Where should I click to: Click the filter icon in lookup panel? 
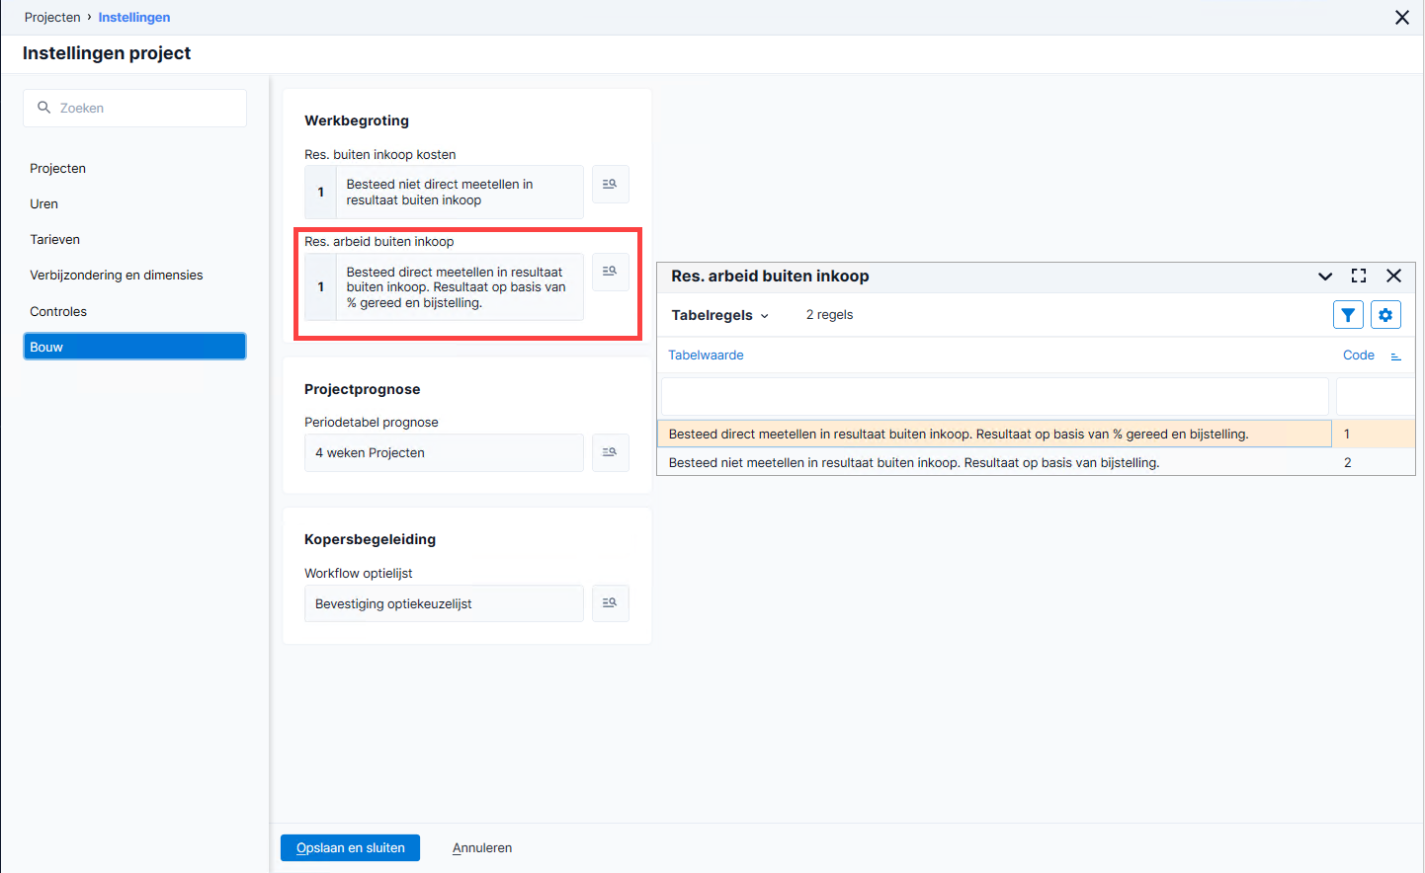(x=1348, y=315)
